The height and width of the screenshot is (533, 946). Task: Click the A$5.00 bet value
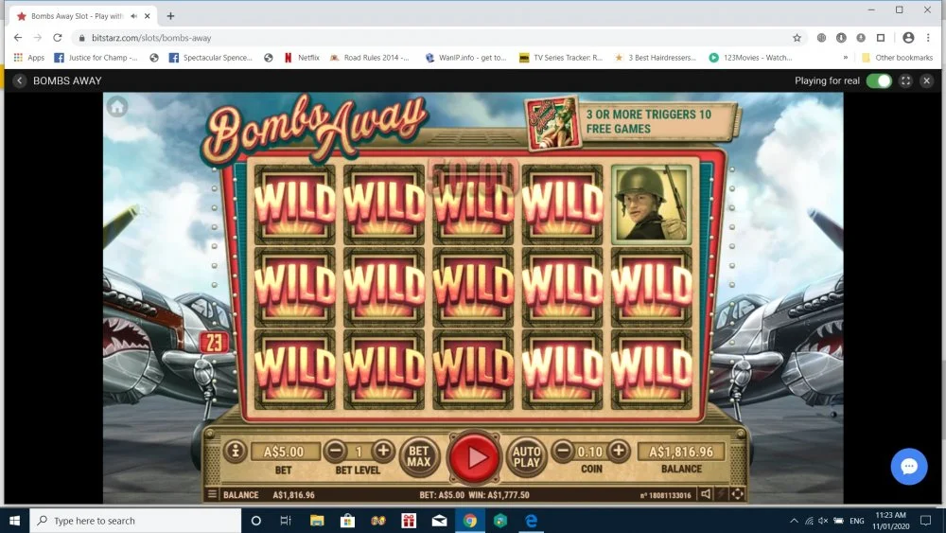pyautogui.click(x=284, y=452)
